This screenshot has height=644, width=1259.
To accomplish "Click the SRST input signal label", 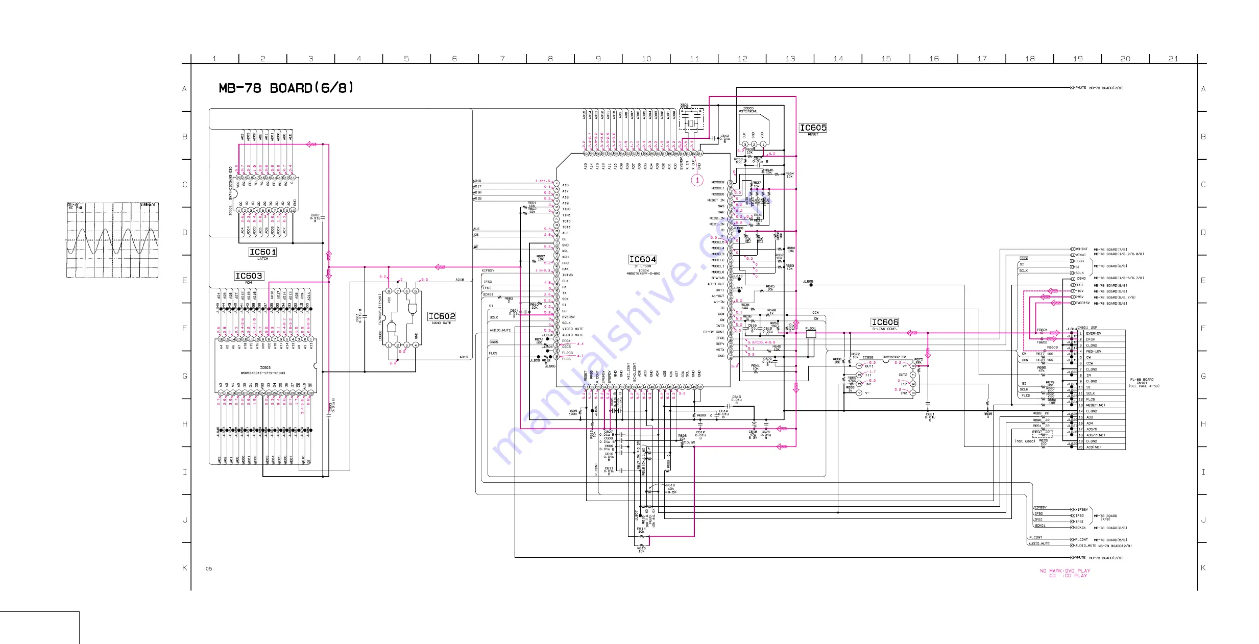I will point(1079,285).
